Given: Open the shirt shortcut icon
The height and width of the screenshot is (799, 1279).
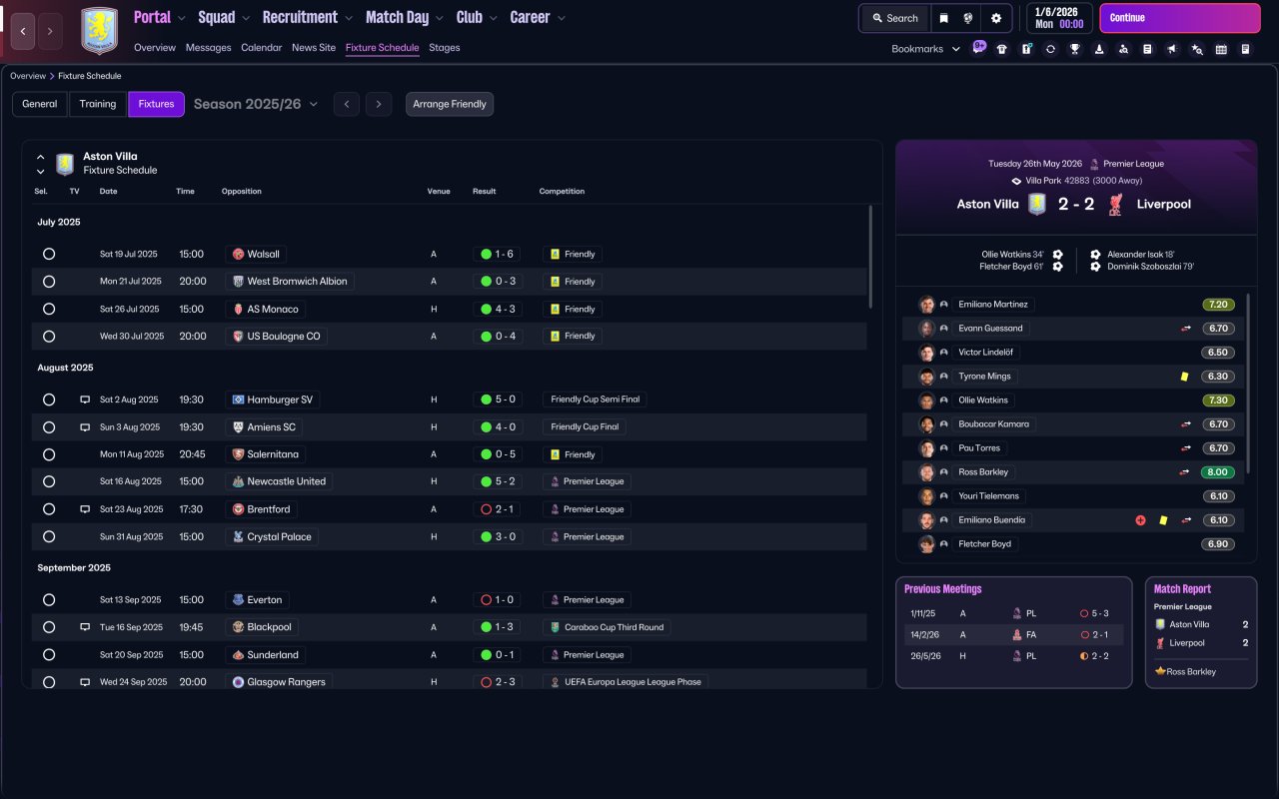Looking at the screenshot, I should [1002, 49].
